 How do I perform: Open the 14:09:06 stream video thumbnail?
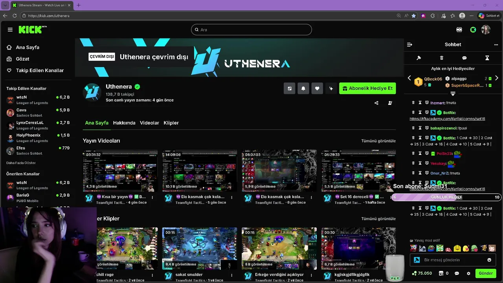(200, 171)
